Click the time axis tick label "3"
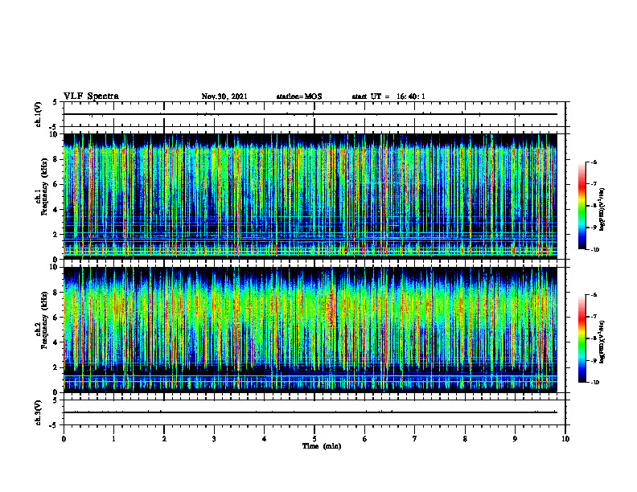This screenshot has height=492, width=637. click(214, 439)
